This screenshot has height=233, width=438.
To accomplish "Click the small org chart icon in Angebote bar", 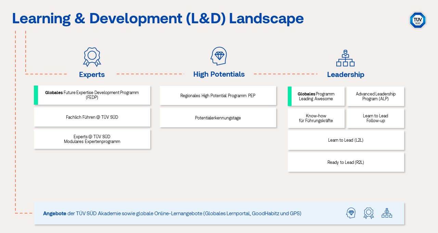I will pyautogui.click(x=387, y=213).
